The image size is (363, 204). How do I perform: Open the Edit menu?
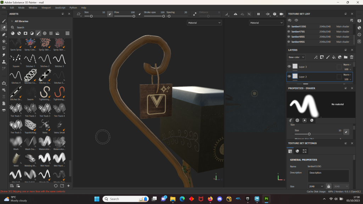tap(12, 8)
